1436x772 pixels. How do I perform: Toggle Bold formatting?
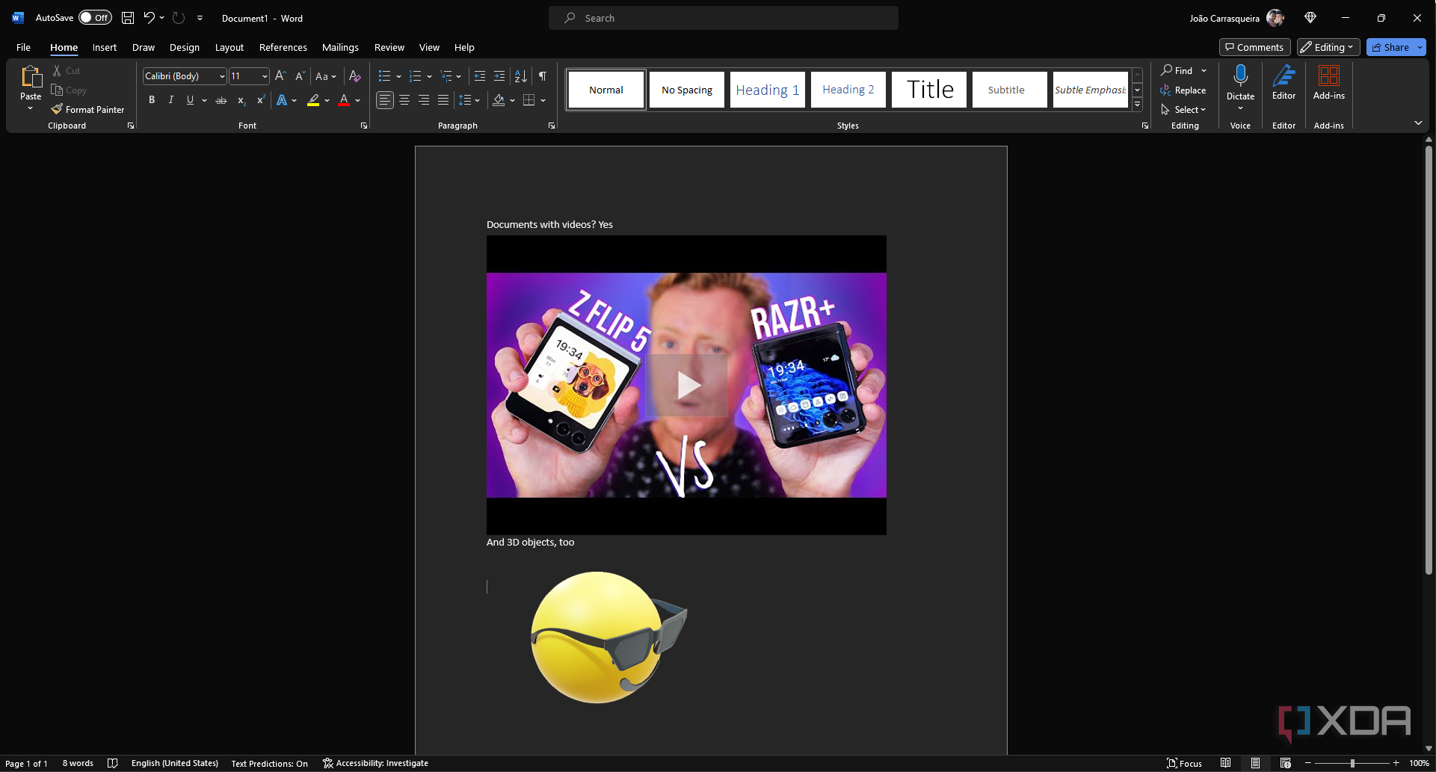pyautogui.click(x=152, y=100)
